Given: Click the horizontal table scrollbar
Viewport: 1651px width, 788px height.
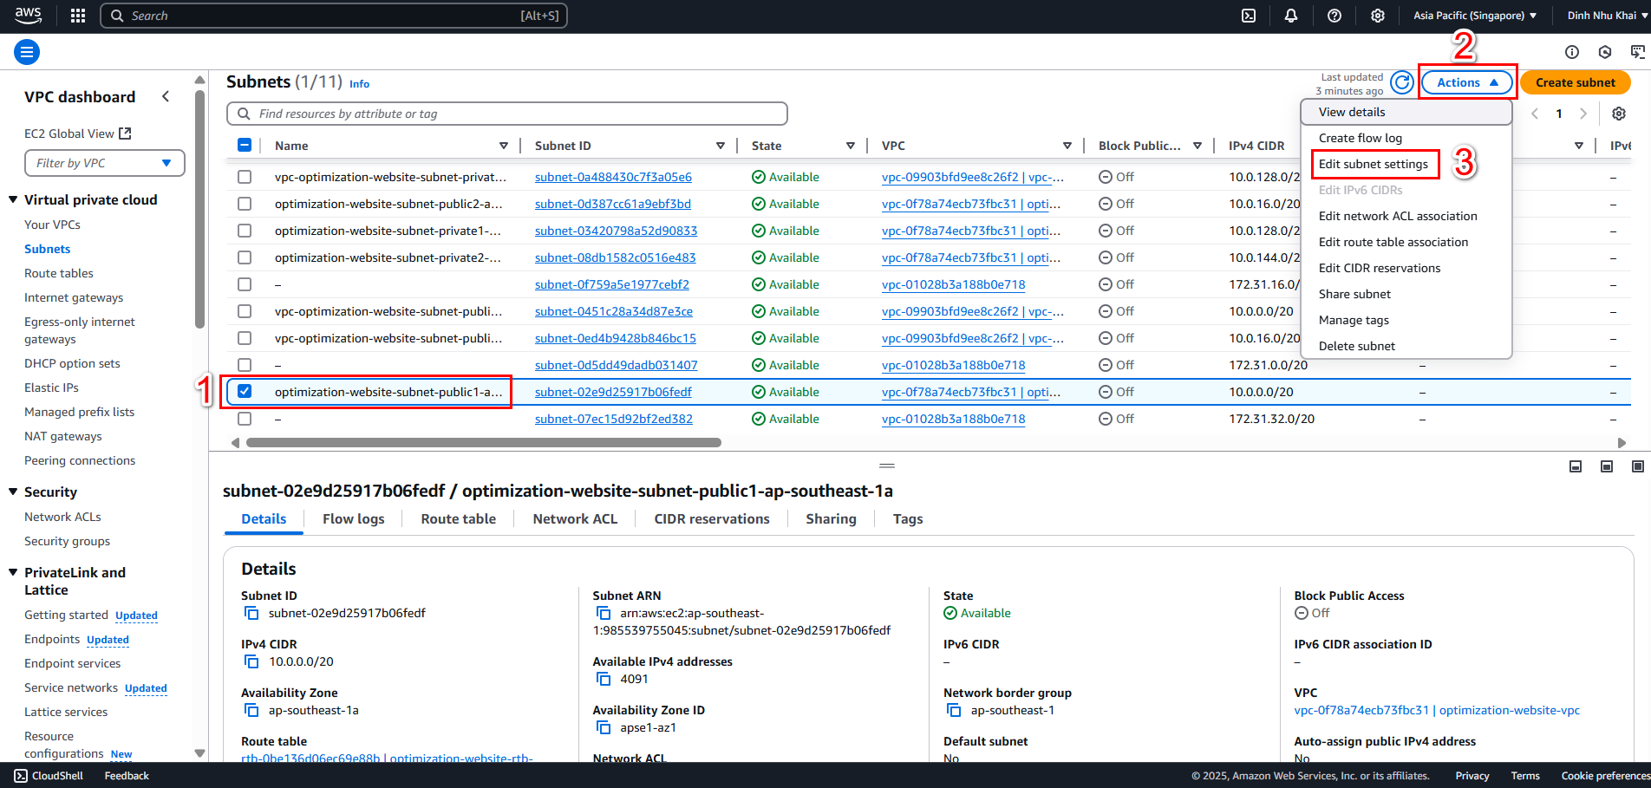Looking at the screenshot, I should click(x=484, y=442).
